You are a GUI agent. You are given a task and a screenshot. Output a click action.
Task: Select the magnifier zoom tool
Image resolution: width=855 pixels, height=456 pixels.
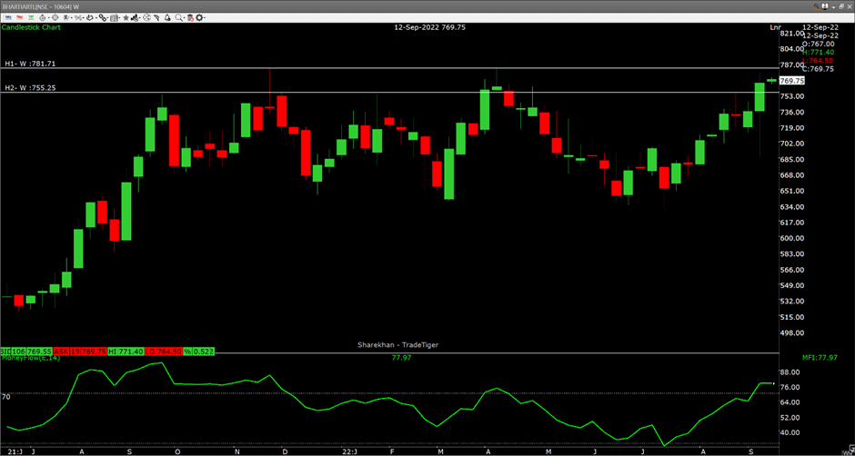pyautogui.click(x=178, y=17)
